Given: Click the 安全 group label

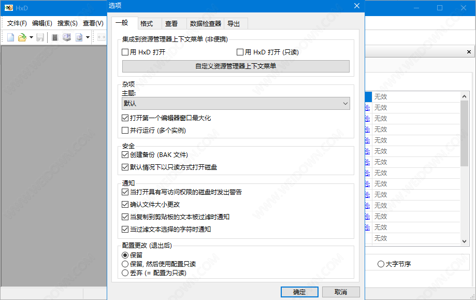Looking at the screenshot, I should pyautogui.click(x=128, y=146).
